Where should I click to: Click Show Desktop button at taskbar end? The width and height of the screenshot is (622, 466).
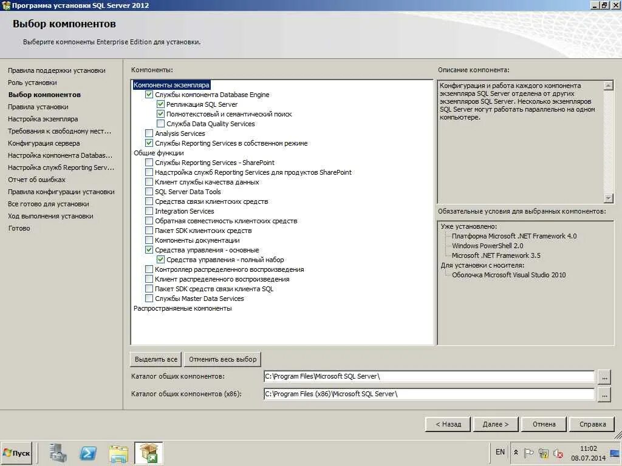tap(616, 453)
